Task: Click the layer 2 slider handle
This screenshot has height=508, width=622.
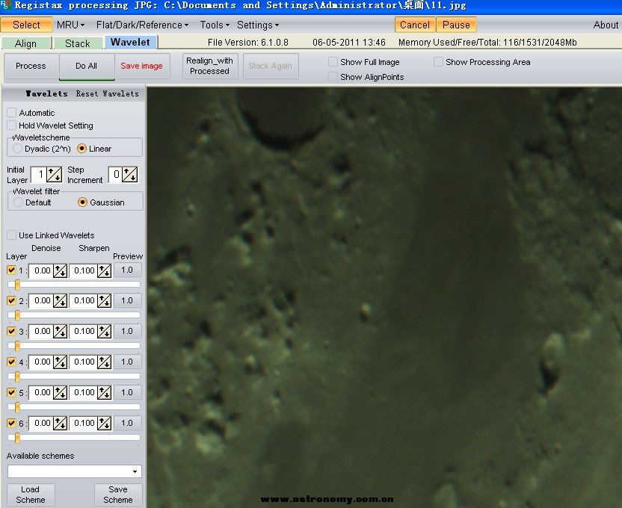Action: (x=17, y=315)
